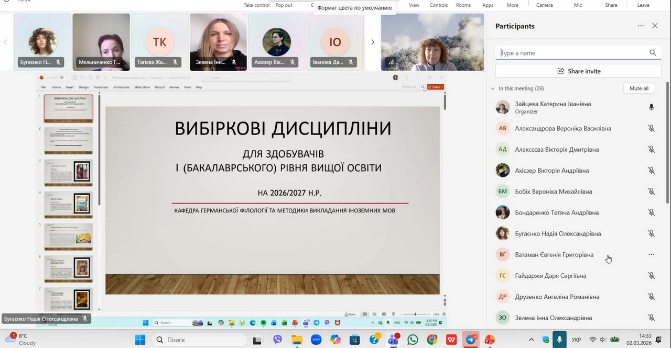Click the 'Type a name' search field
Screen dimensions: 671x348
click(x=571, y=53)
